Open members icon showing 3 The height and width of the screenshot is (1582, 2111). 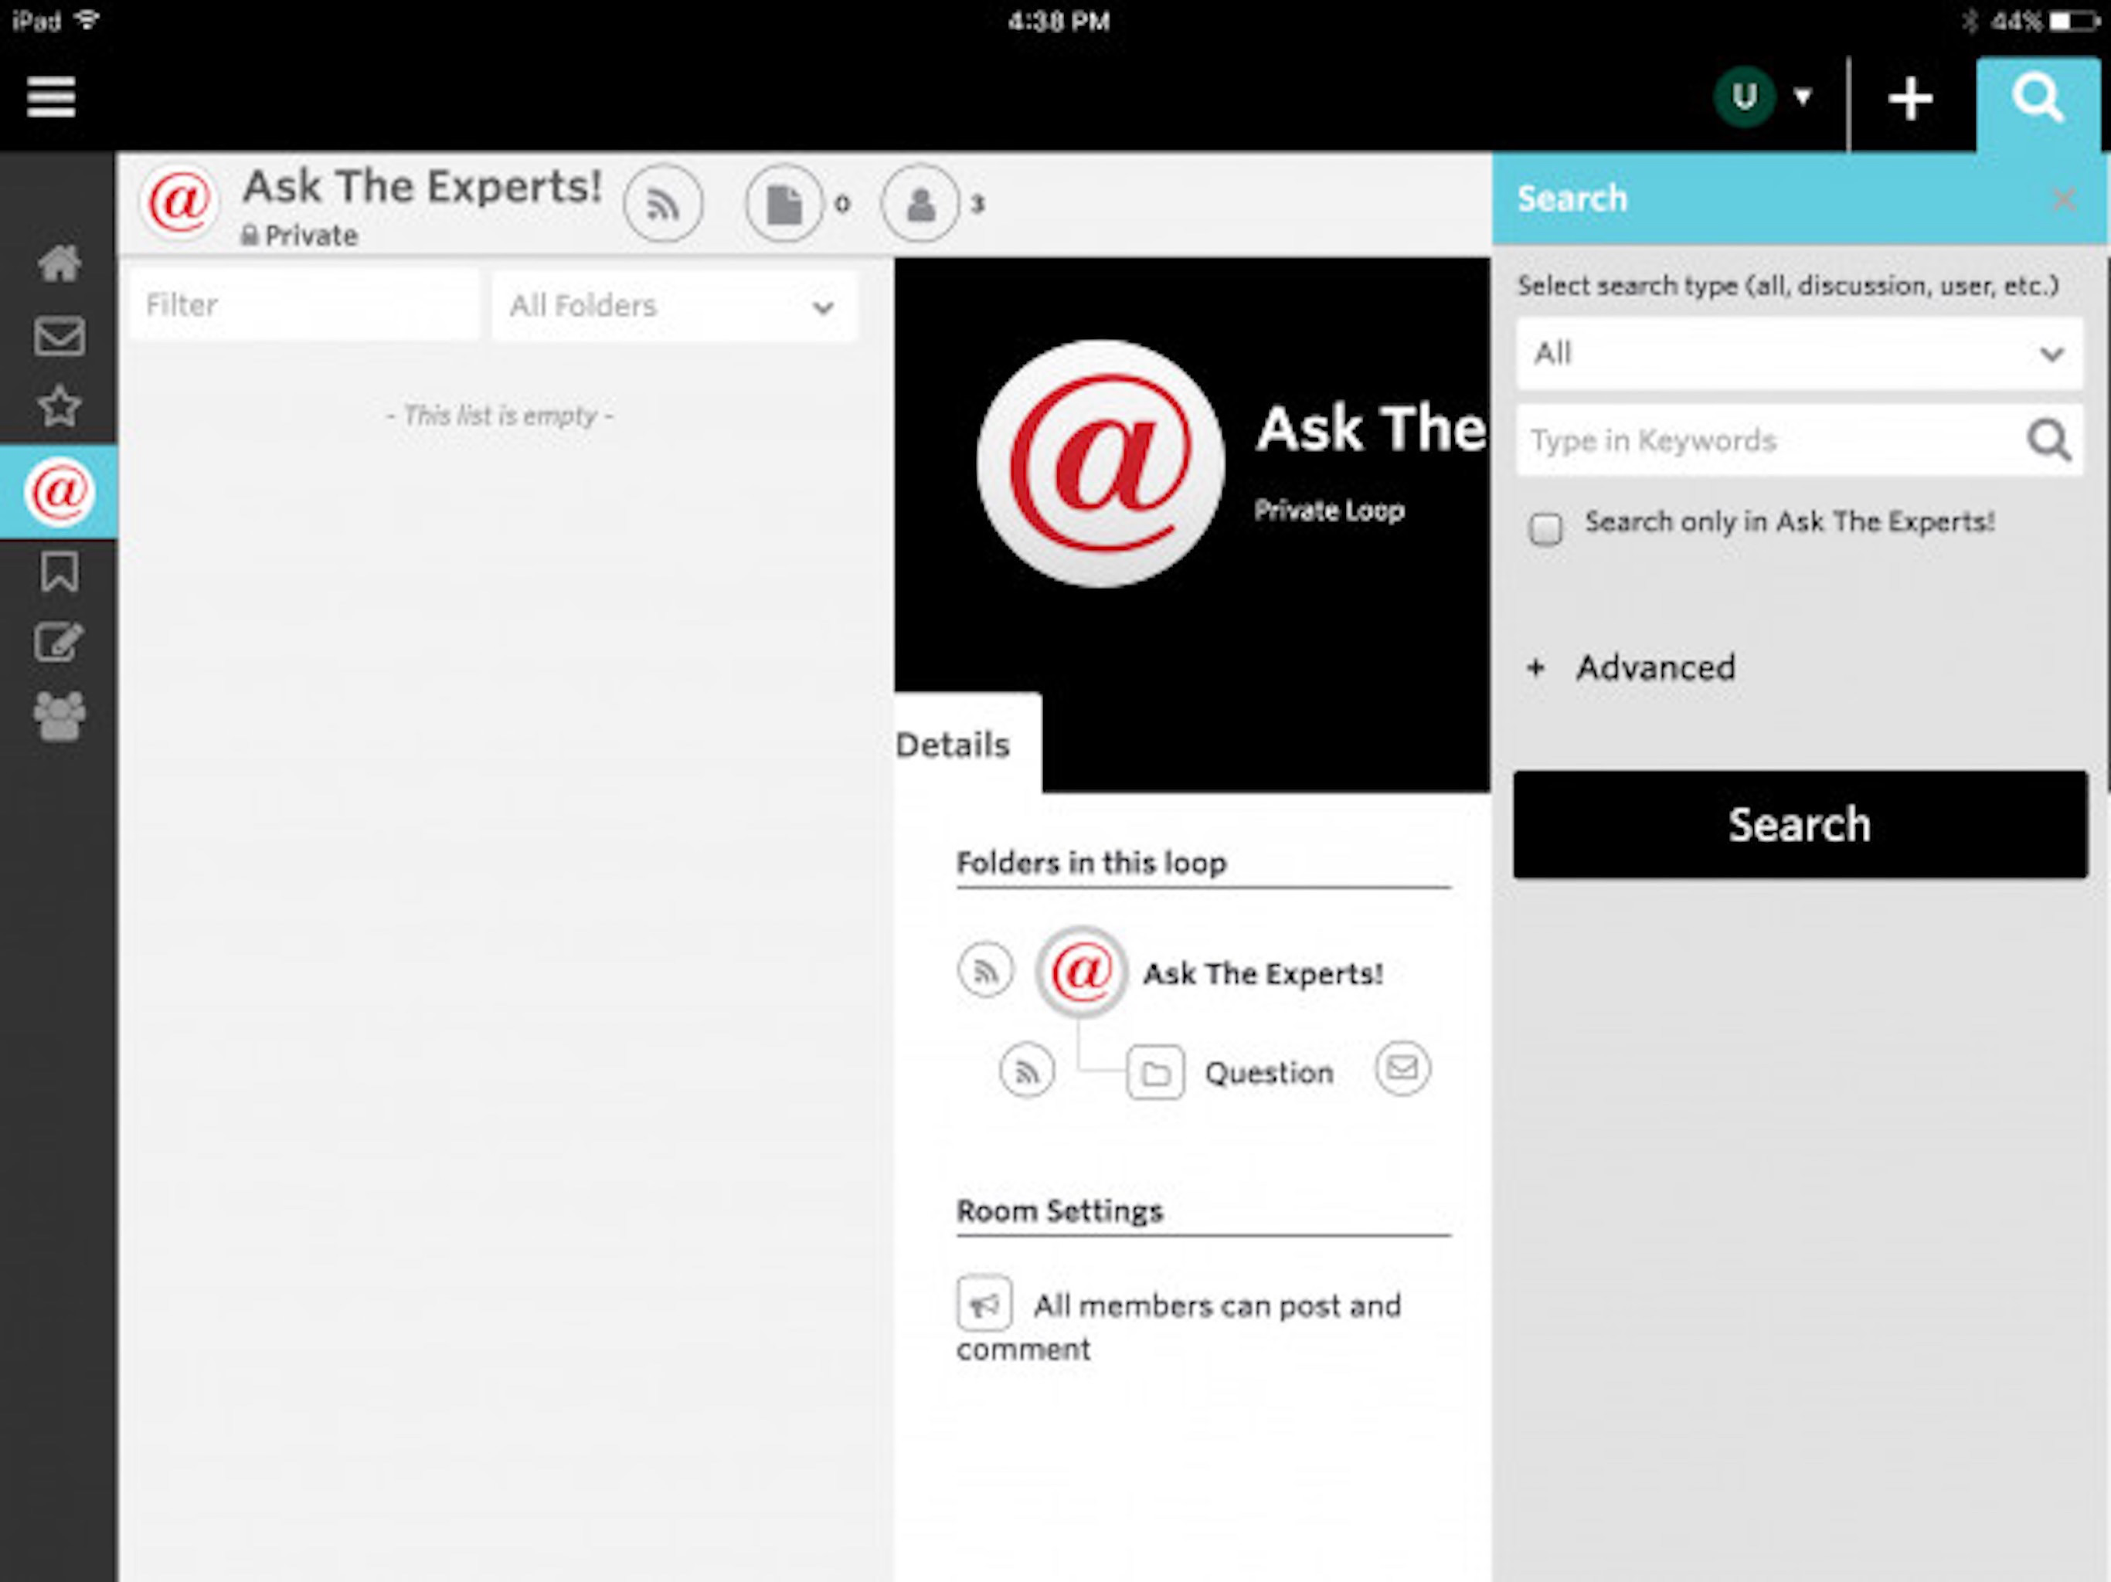[920, 203]
